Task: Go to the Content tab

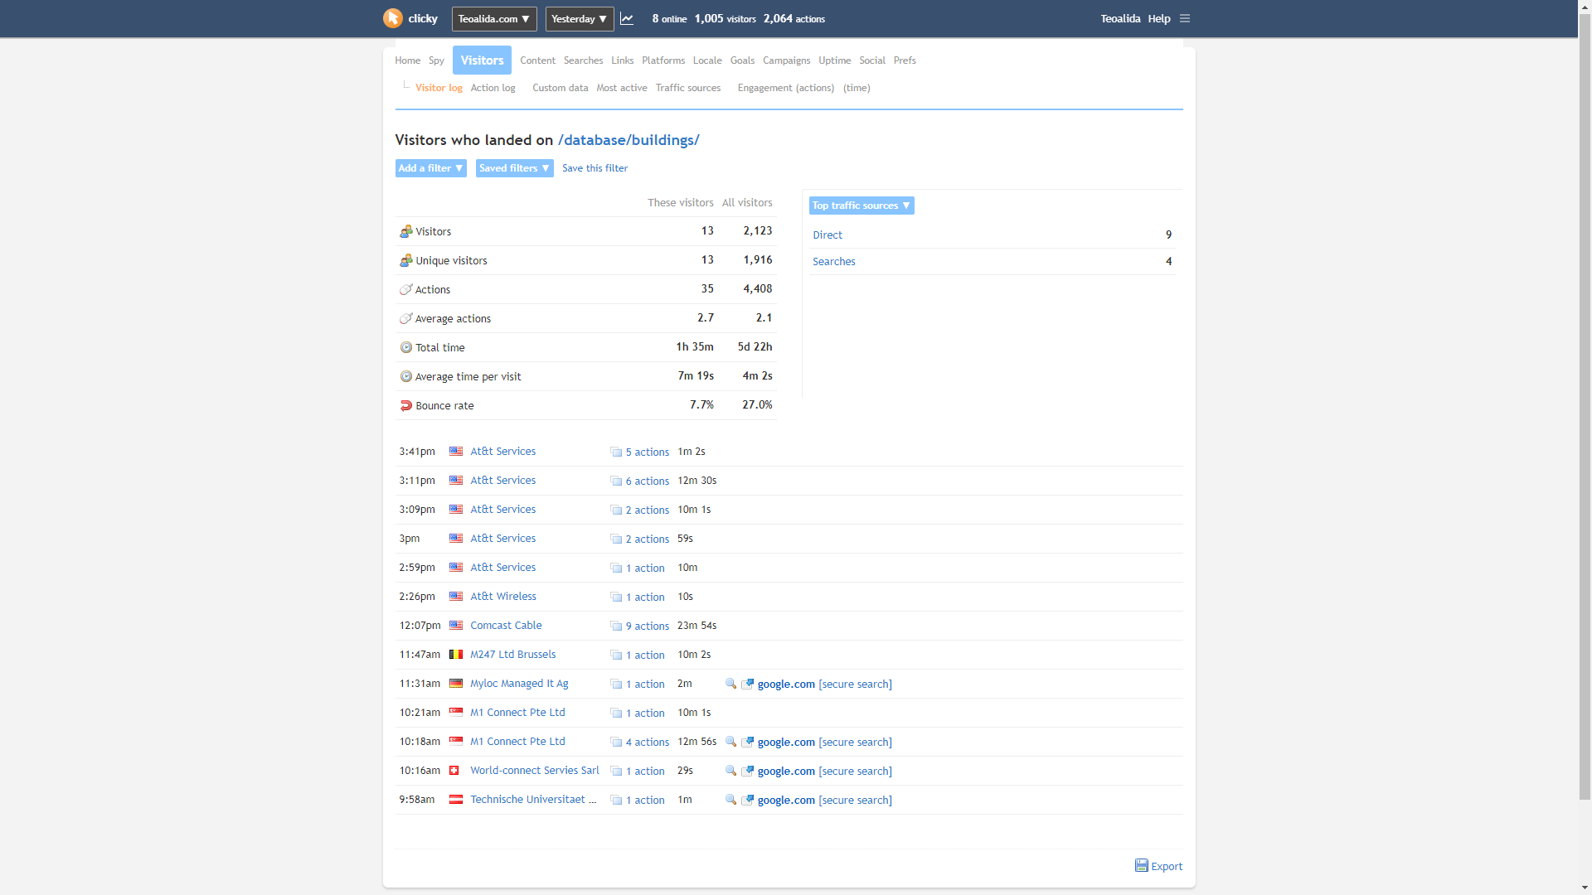Action: [537, 60]
